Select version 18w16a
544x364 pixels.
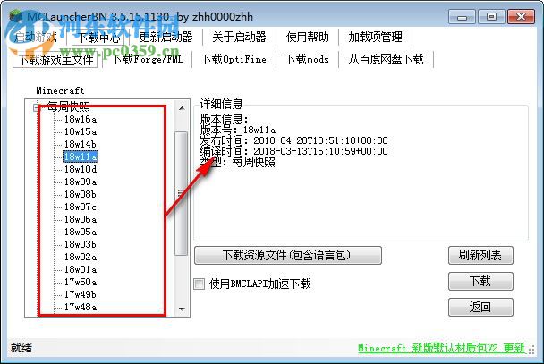[81, 119]
